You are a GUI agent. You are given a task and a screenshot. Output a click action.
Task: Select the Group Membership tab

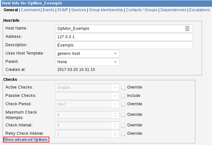coord(106,10)
